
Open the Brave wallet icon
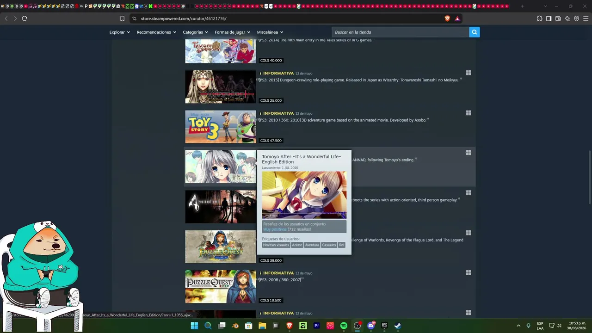[x=558, y=18]
